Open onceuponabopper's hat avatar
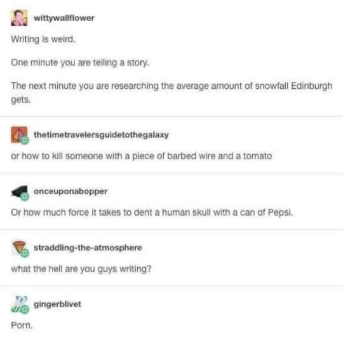The width and height of the screenshot is (343, 339). pos(19,191)
